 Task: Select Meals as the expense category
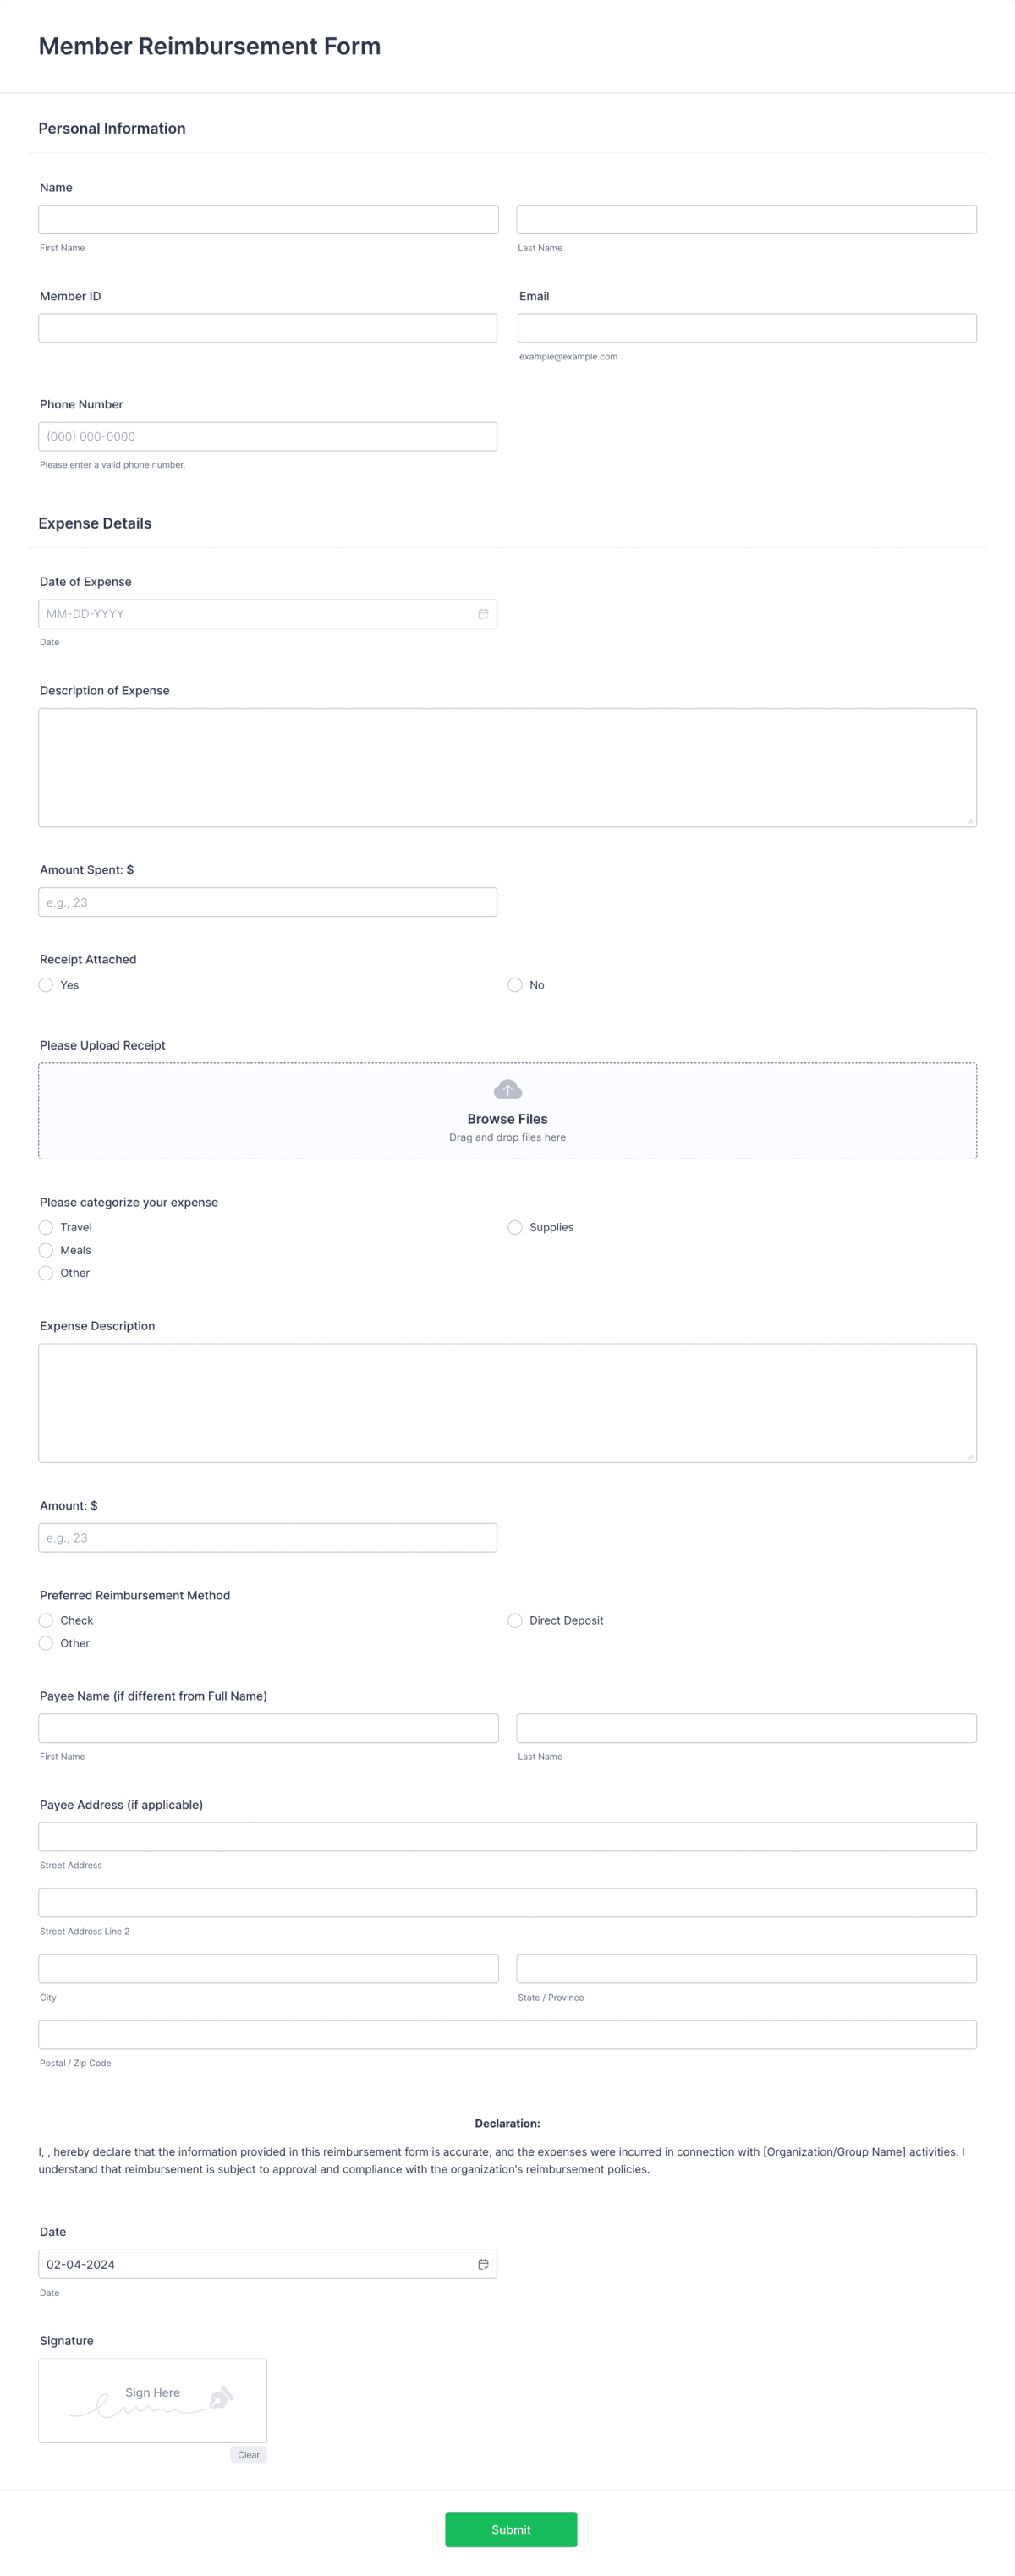click(x=46, y=1250)
